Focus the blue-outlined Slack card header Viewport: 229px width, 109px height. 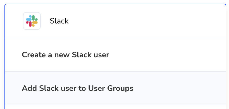[x=115, y=21]
